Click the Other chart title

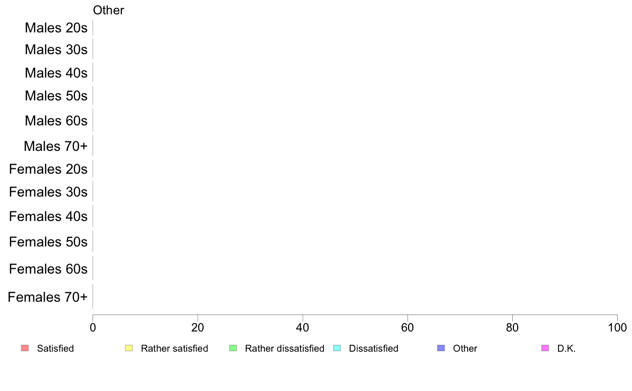109,10
